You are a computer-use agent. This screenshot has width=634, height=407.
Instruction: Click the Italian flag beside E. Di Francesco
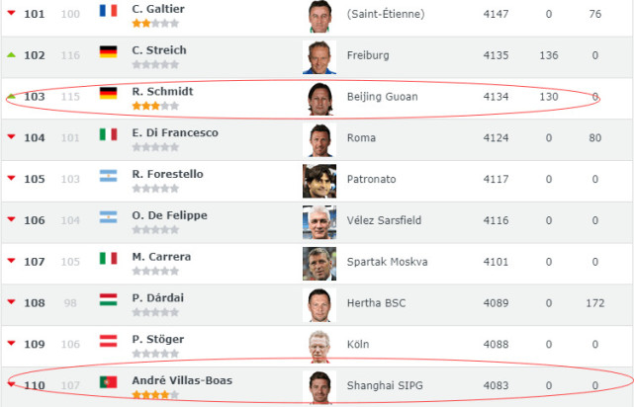(109, 134)
